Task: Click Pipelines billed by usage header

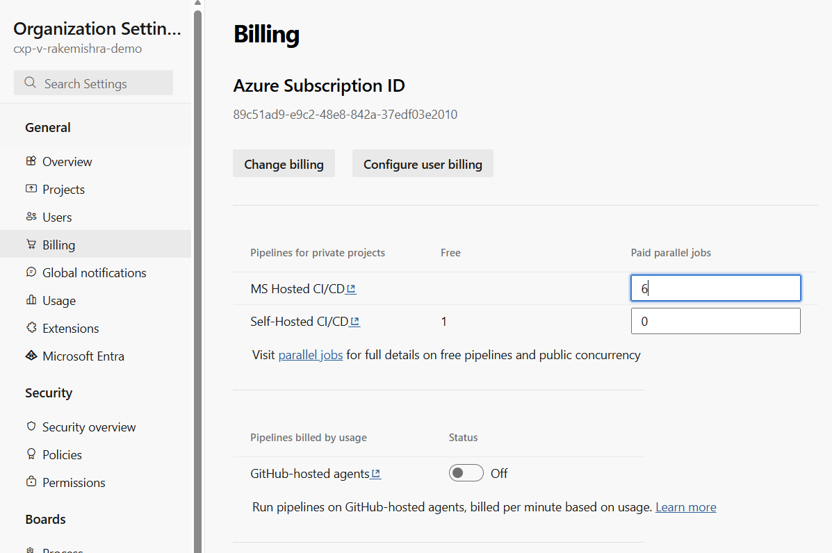Action: [309, 438]
